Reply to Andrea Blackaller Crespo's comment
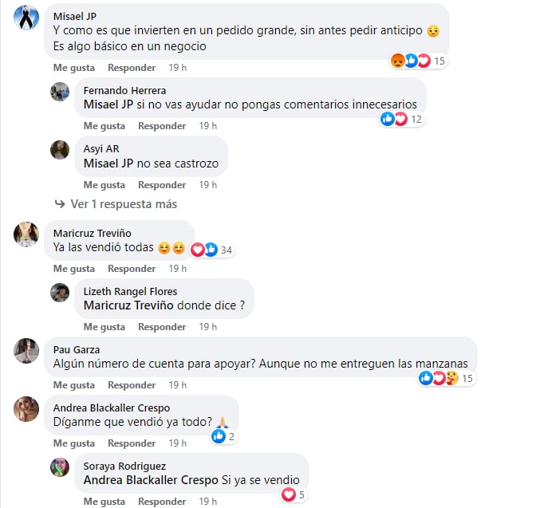 click(x=132, y=443)
